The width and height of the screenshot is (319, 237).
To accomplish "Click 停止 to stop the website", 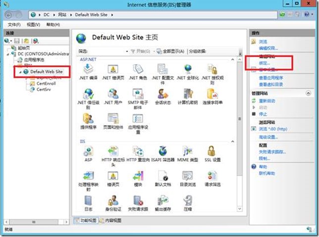I will [x=263, y=114].
